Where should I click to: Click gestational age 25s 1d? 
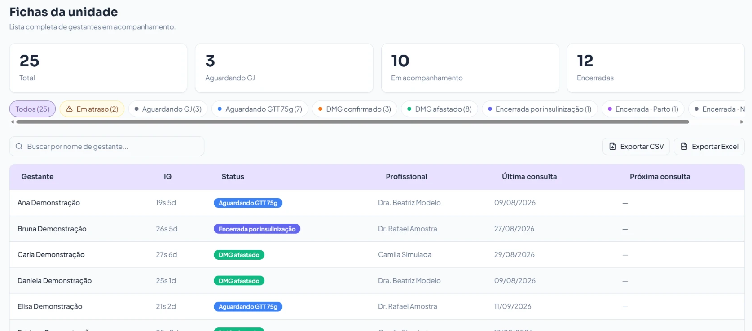166,281
